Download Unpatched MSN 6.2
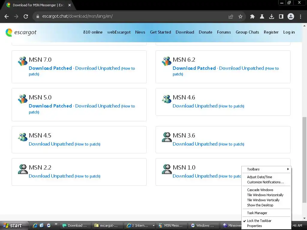 (x=241, y=68)
